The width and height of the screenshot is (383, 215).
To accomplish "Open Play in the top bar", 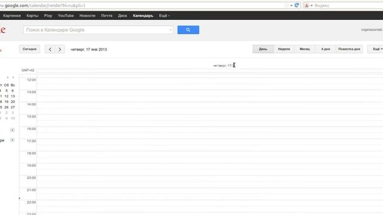I will (x=48, y=16).
